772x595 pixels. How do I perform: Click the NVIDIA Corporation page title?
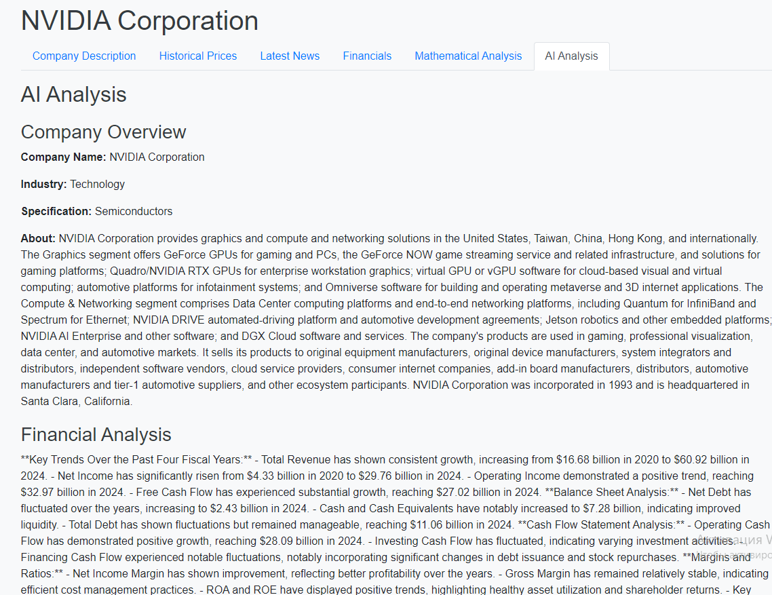(x=139, y=20)
